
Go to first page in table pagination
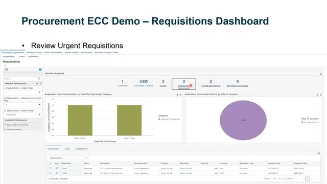pos(297,179)
